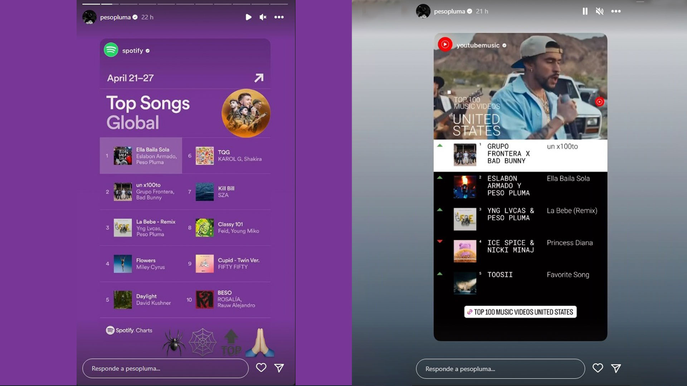The image size is (687, 386).
Task: Toggle like on YouTube Music story
Action: point(597,368)
